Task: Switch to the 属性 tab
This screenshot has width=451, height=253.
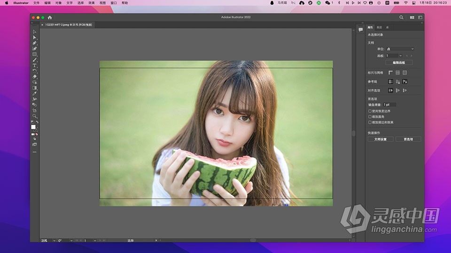Action: click(x=370, y=28)
